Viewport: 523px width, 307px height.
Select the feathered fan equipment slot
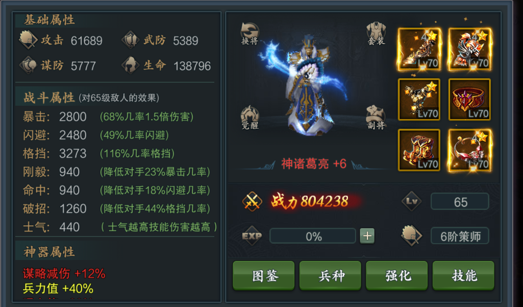pos(419,100)
